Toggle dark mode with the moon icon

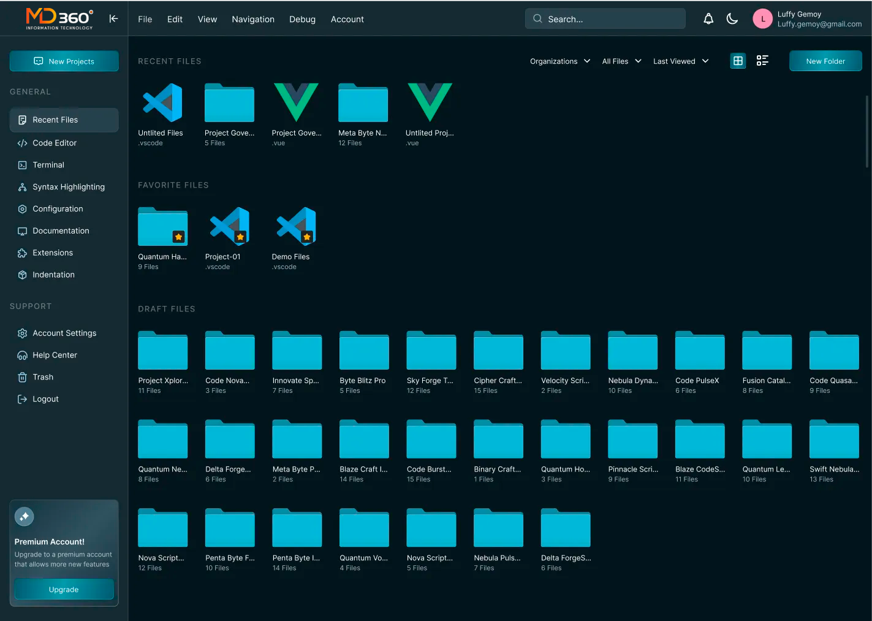click(732, 19)
